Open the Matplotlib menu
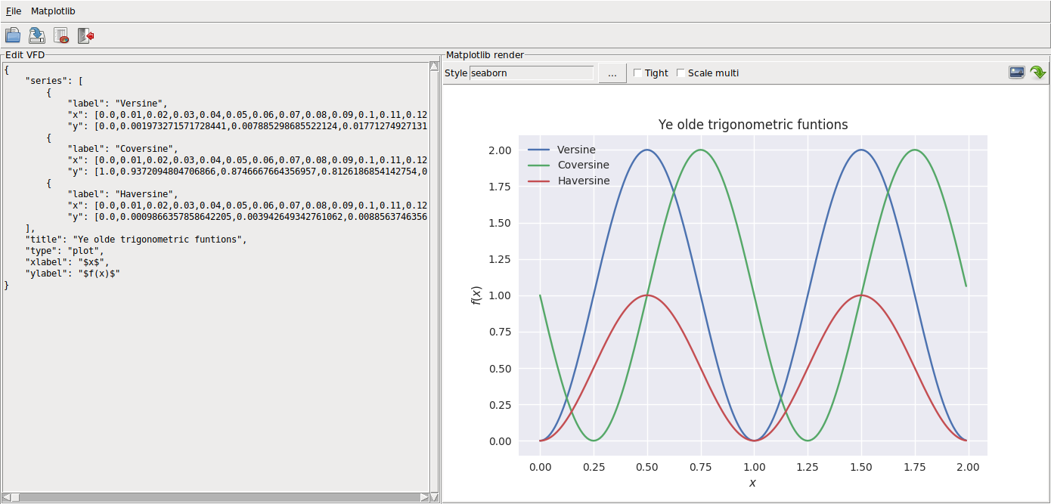This screenshot has width=1051, height=504. pos(53,11)
